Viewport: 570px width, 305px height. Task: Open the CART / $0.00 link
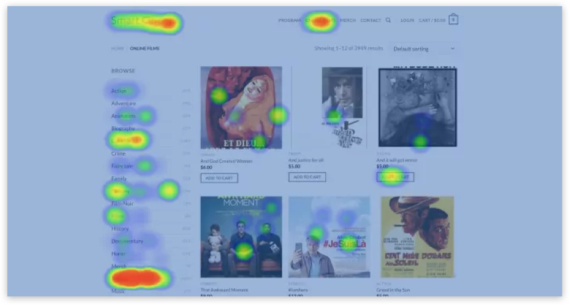tap(432, 20)
